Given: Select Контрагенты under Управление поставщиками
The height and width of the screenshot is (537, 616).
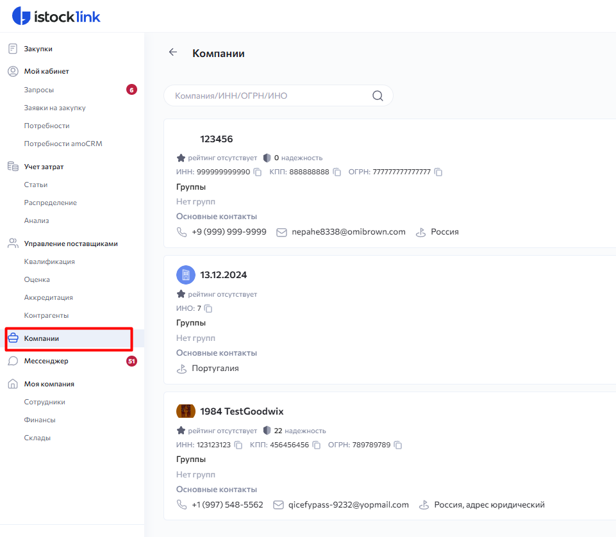Looking at the screenshot, I should [x=46, y=315].
